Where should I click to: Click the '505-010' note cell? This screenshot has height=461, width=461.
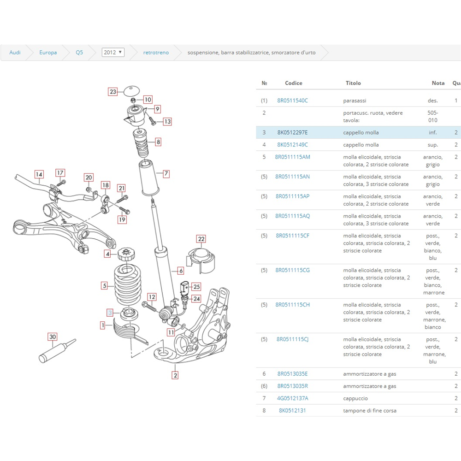tap(433, 117)
